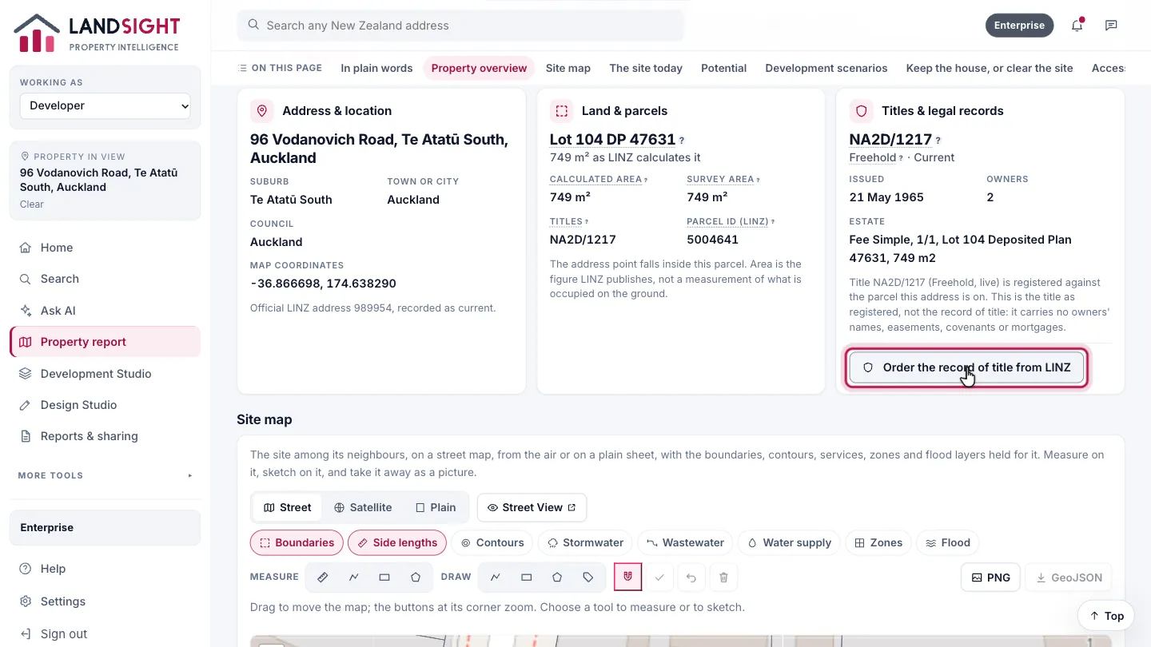Click the Enterprise badge in the header
The image size is (1151, 647).
(x=1020, y=26)
